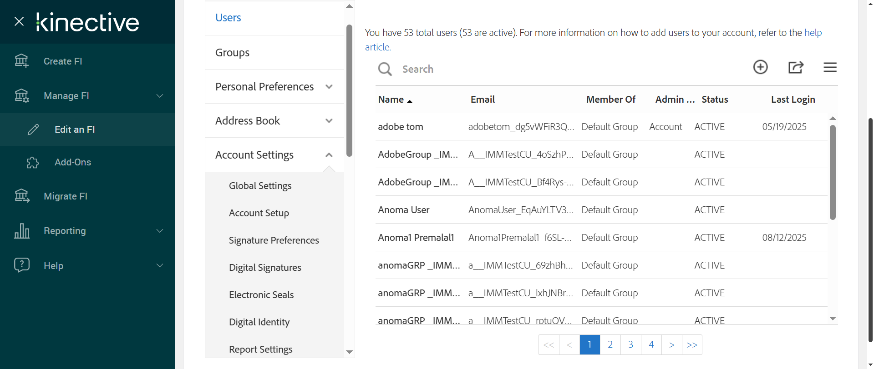
Task: Open the help article link
Action: coord(813,33)
